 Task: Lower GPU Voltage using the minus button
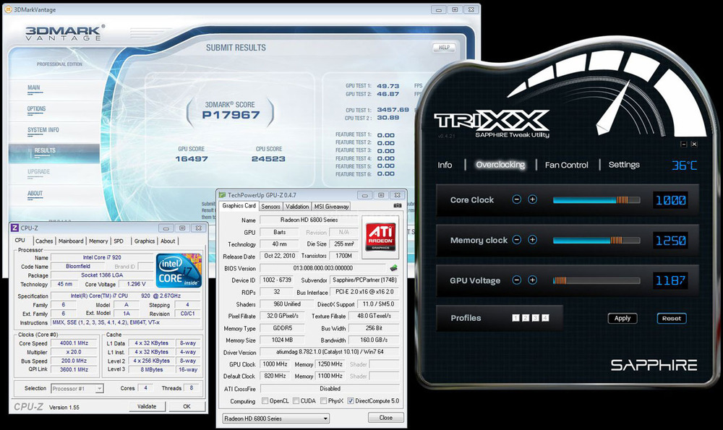click(x=517, y=280)
